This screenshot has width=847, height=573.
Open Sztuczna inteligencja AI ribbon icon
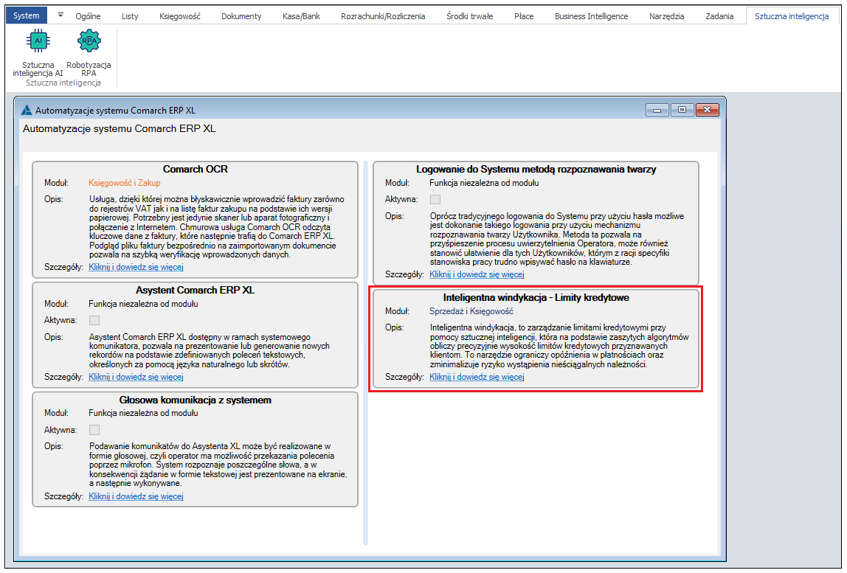(x=38, y=53)
